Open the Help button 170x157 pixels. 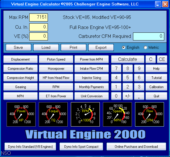pyautogui.click(x=156, y=69)
